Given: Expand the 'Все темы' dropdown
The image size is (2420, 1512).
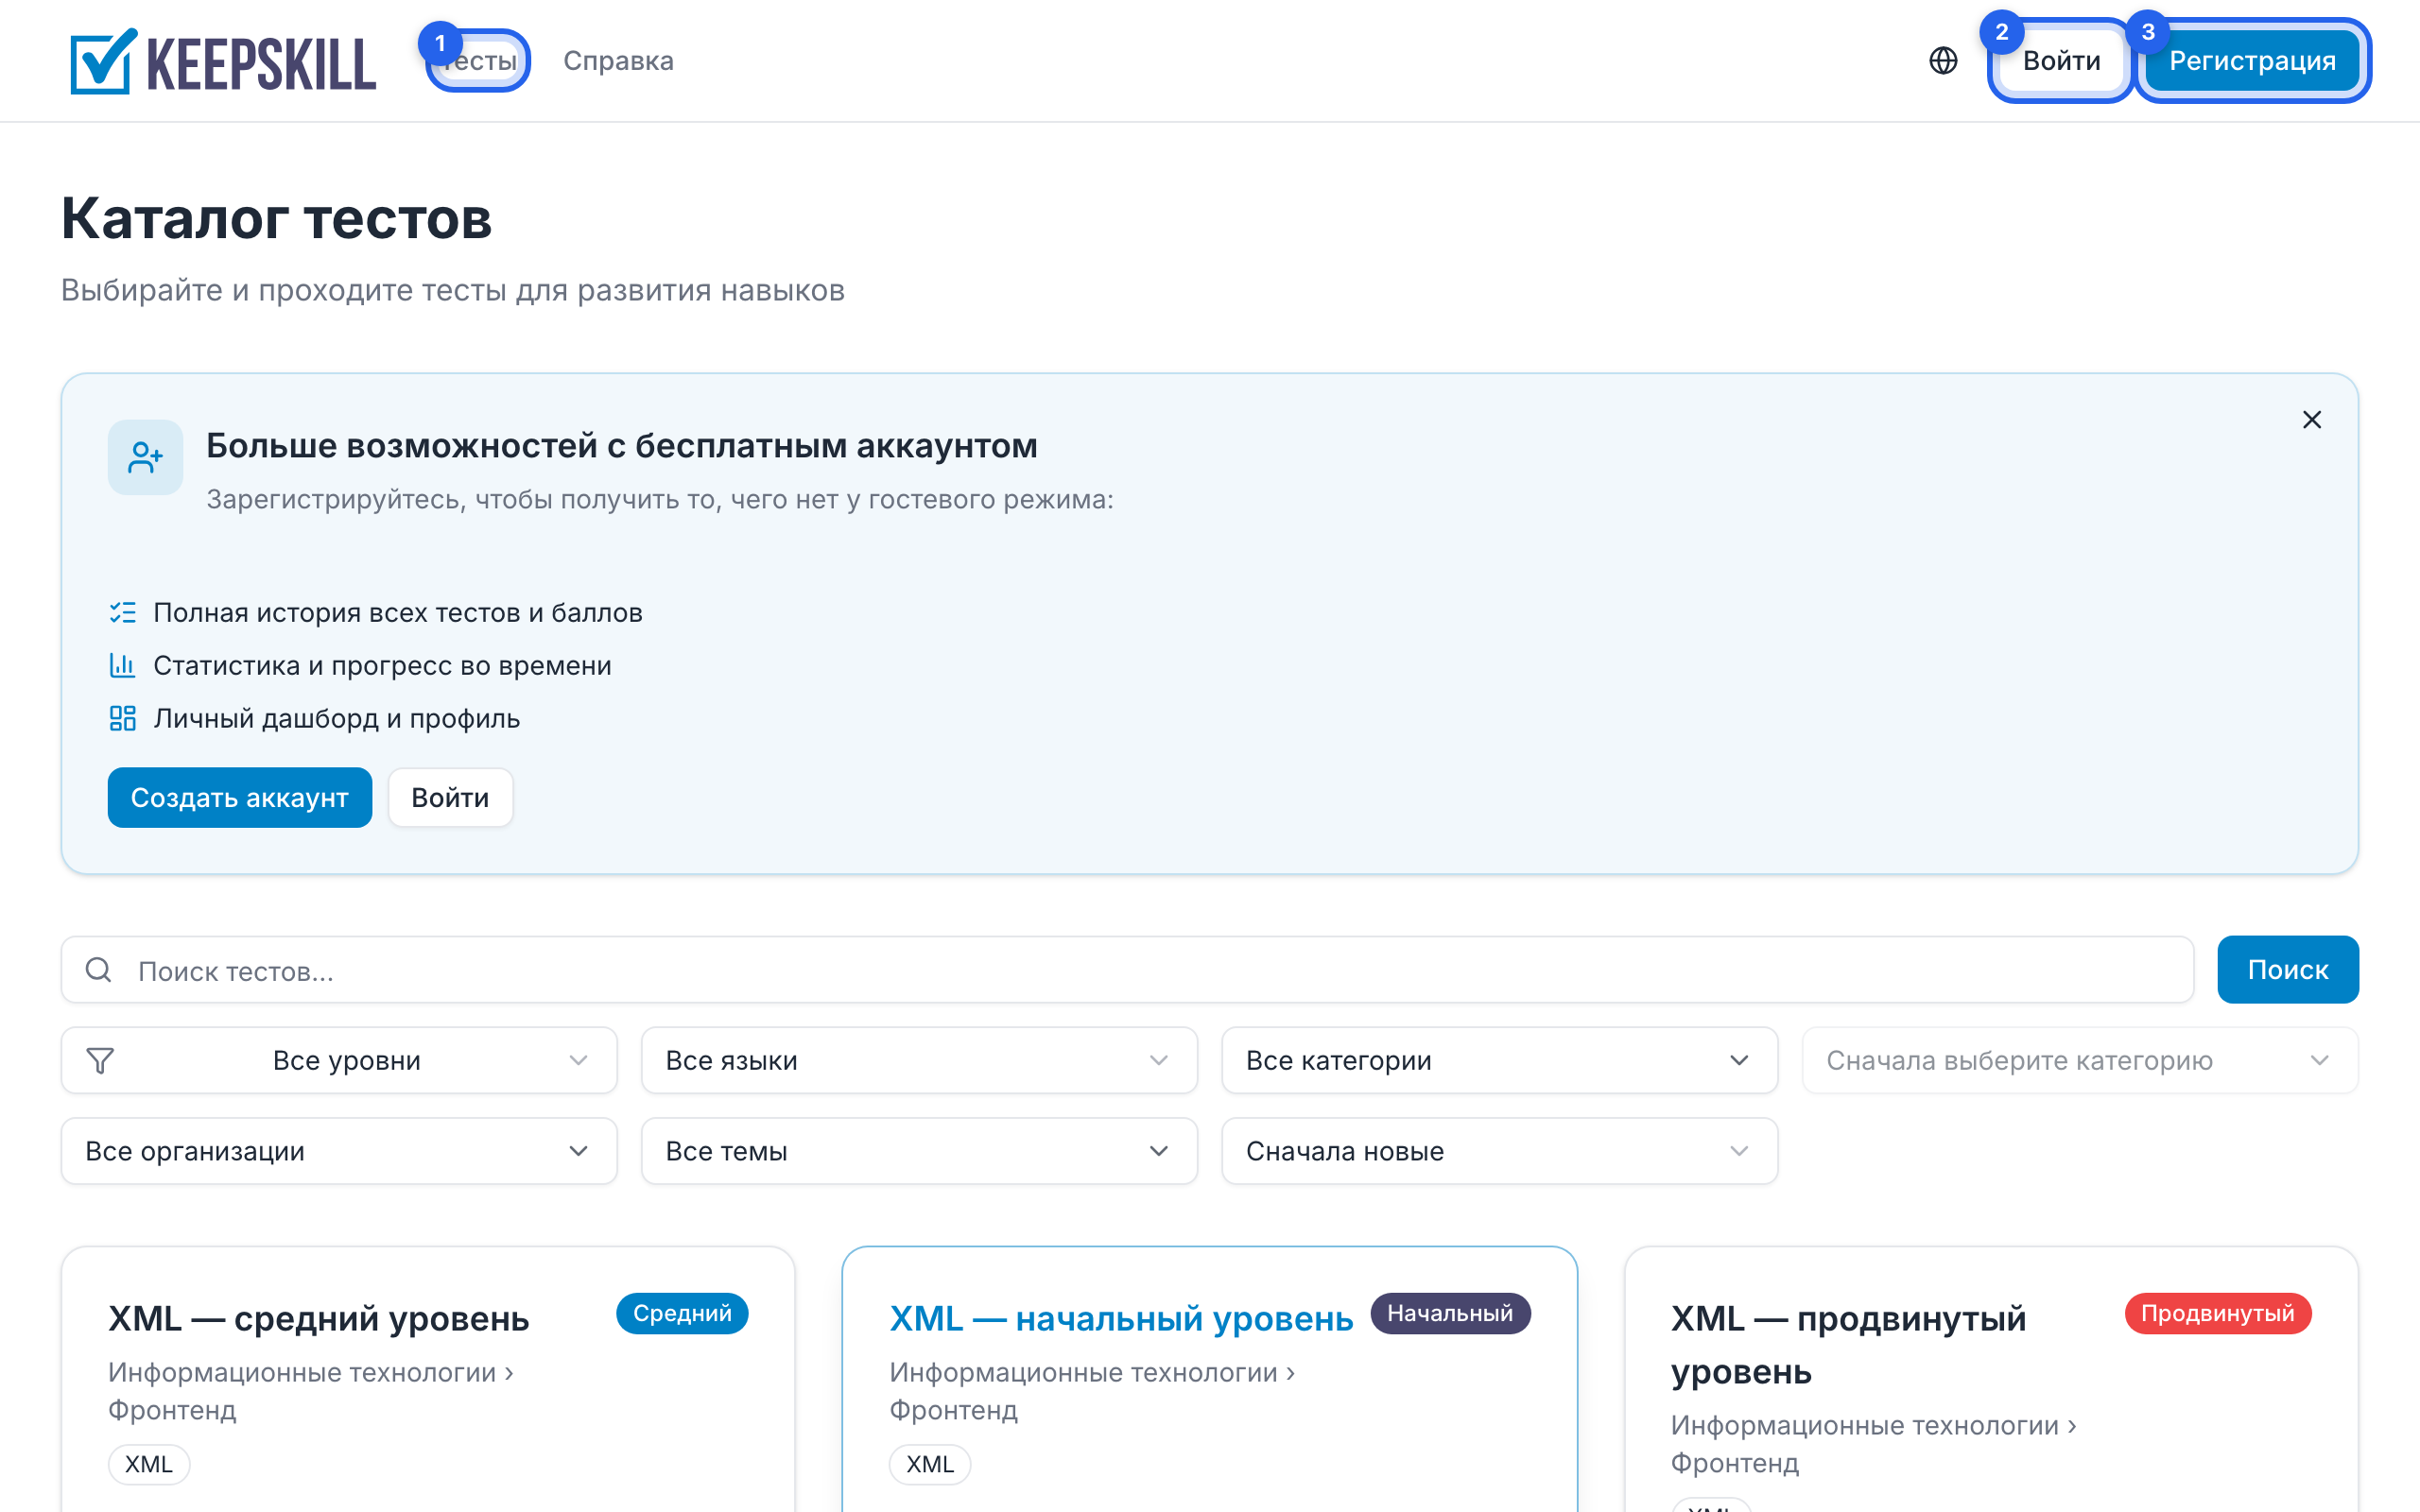Looking at the screenshot, I should tap(919, 1151).
